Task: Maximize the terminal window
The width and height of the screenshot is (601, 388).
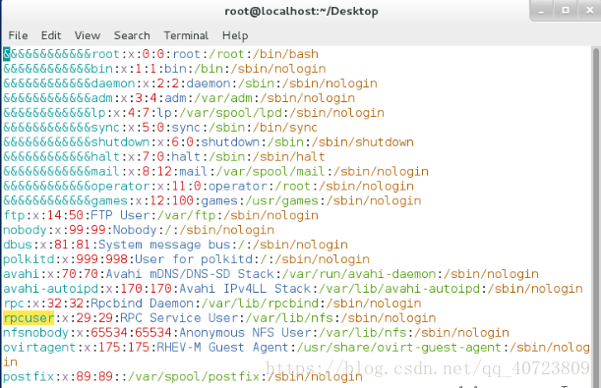Action: 566,11
